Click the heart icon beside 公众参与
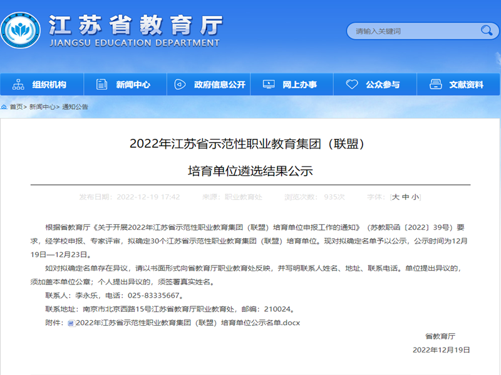This screenshot has height=375, width=501. tap(351, 82)
